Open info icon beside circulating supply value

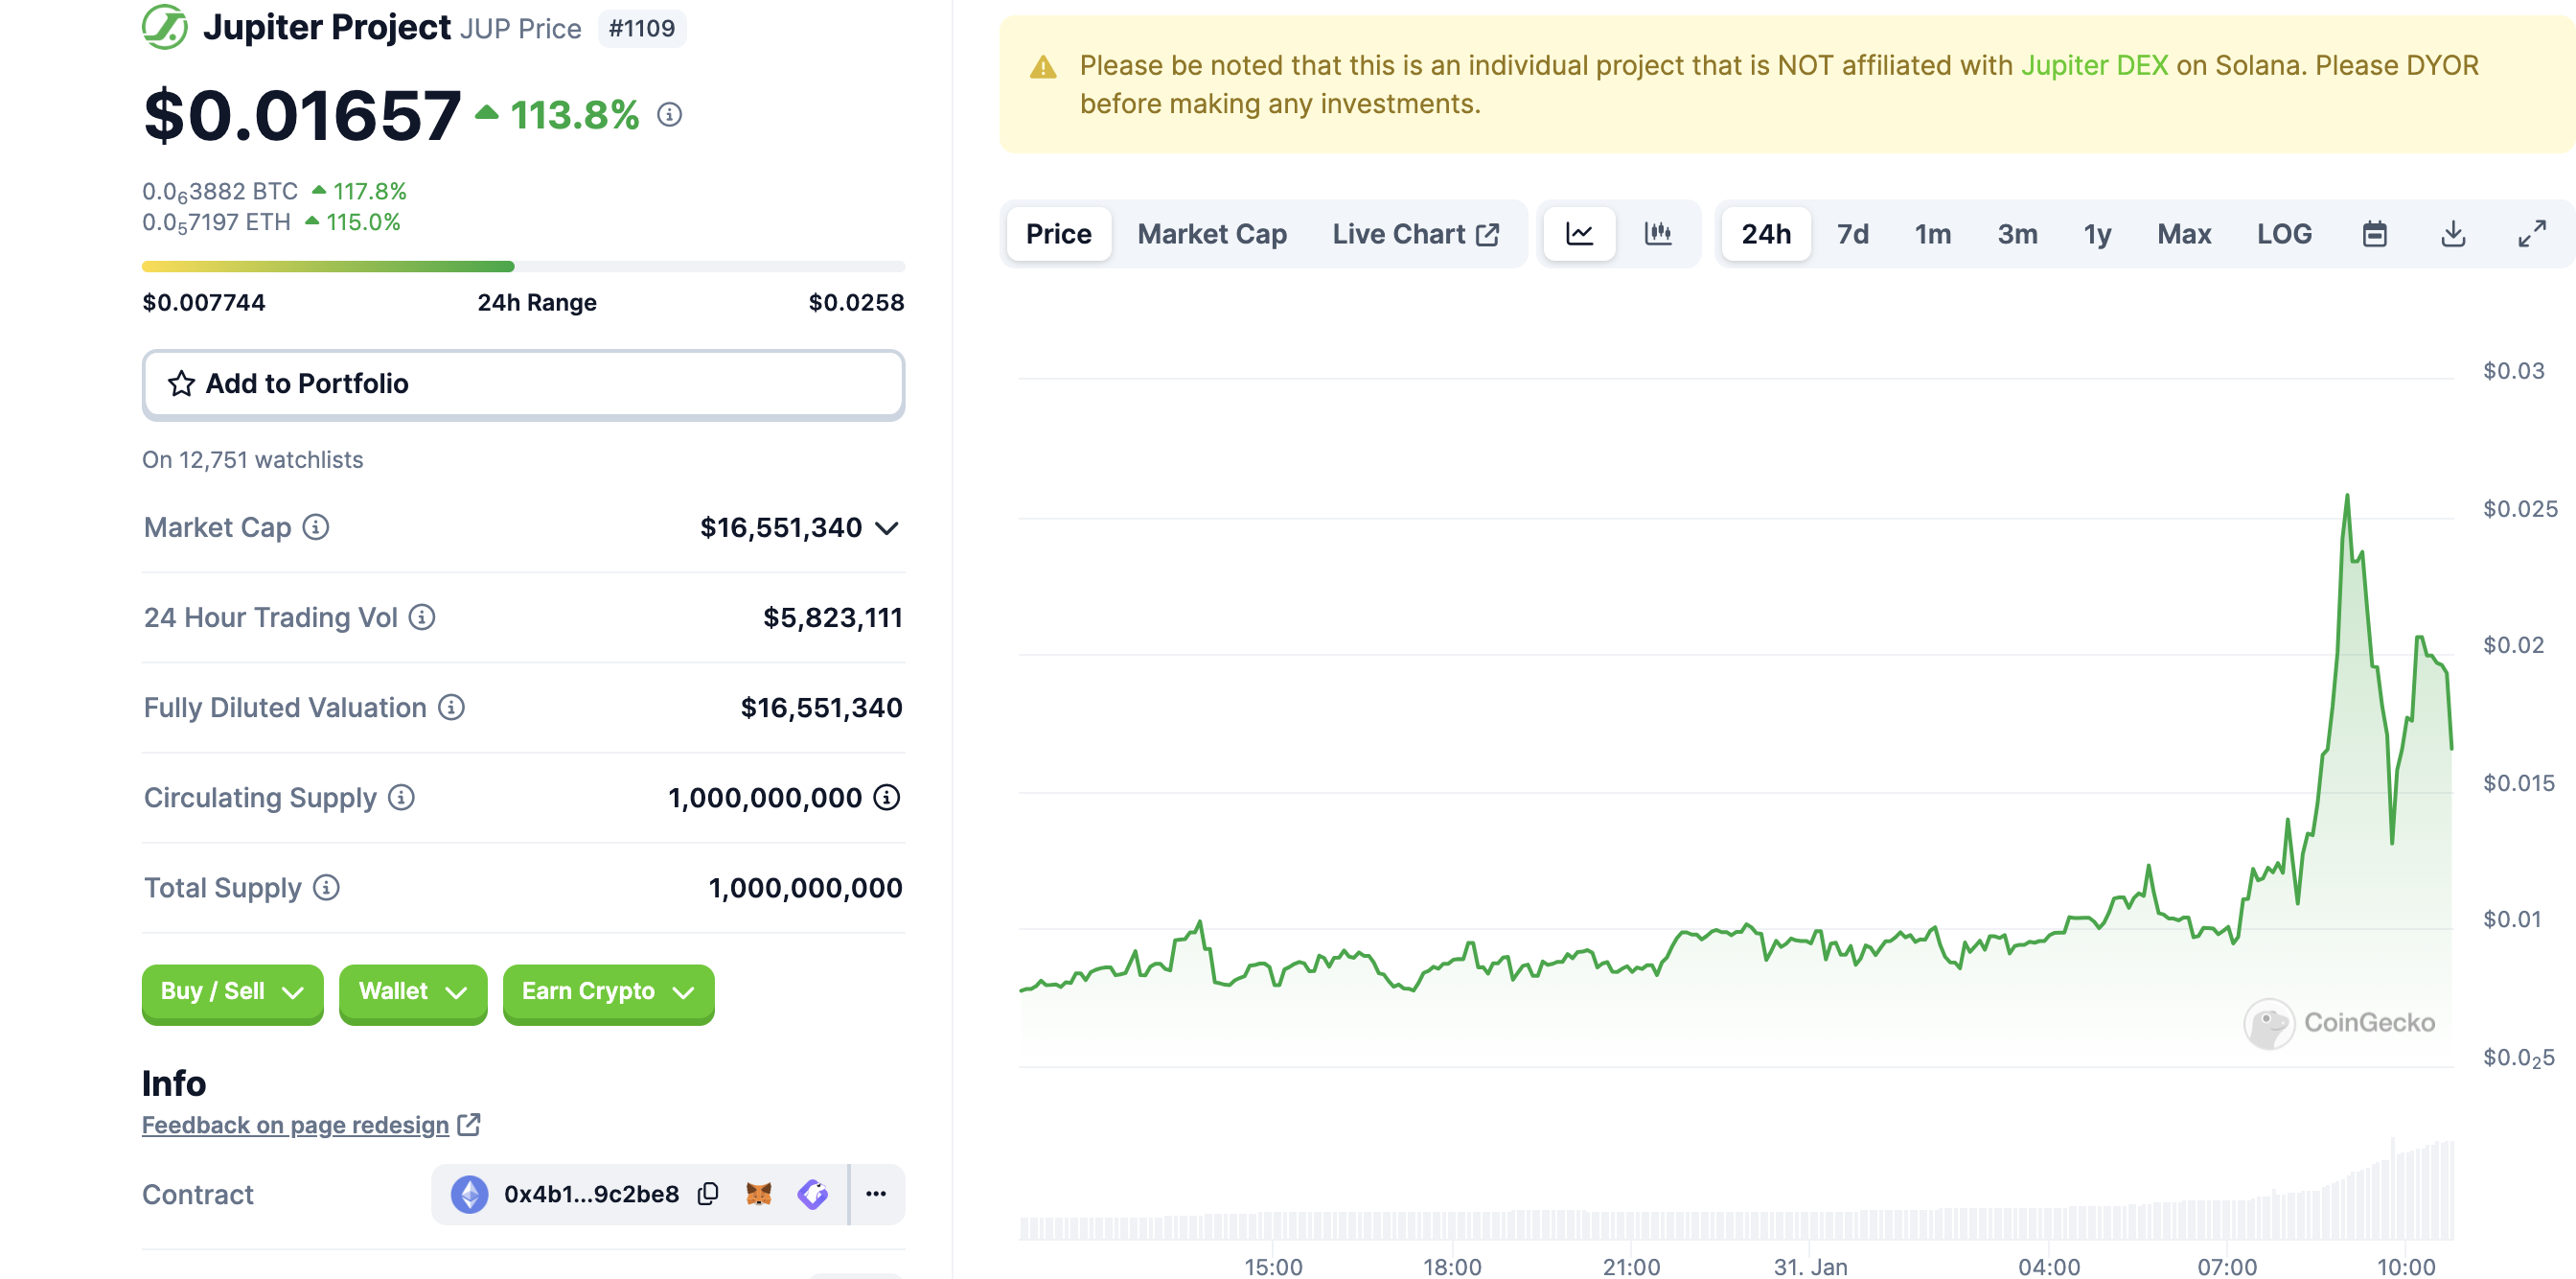[887, 798]
